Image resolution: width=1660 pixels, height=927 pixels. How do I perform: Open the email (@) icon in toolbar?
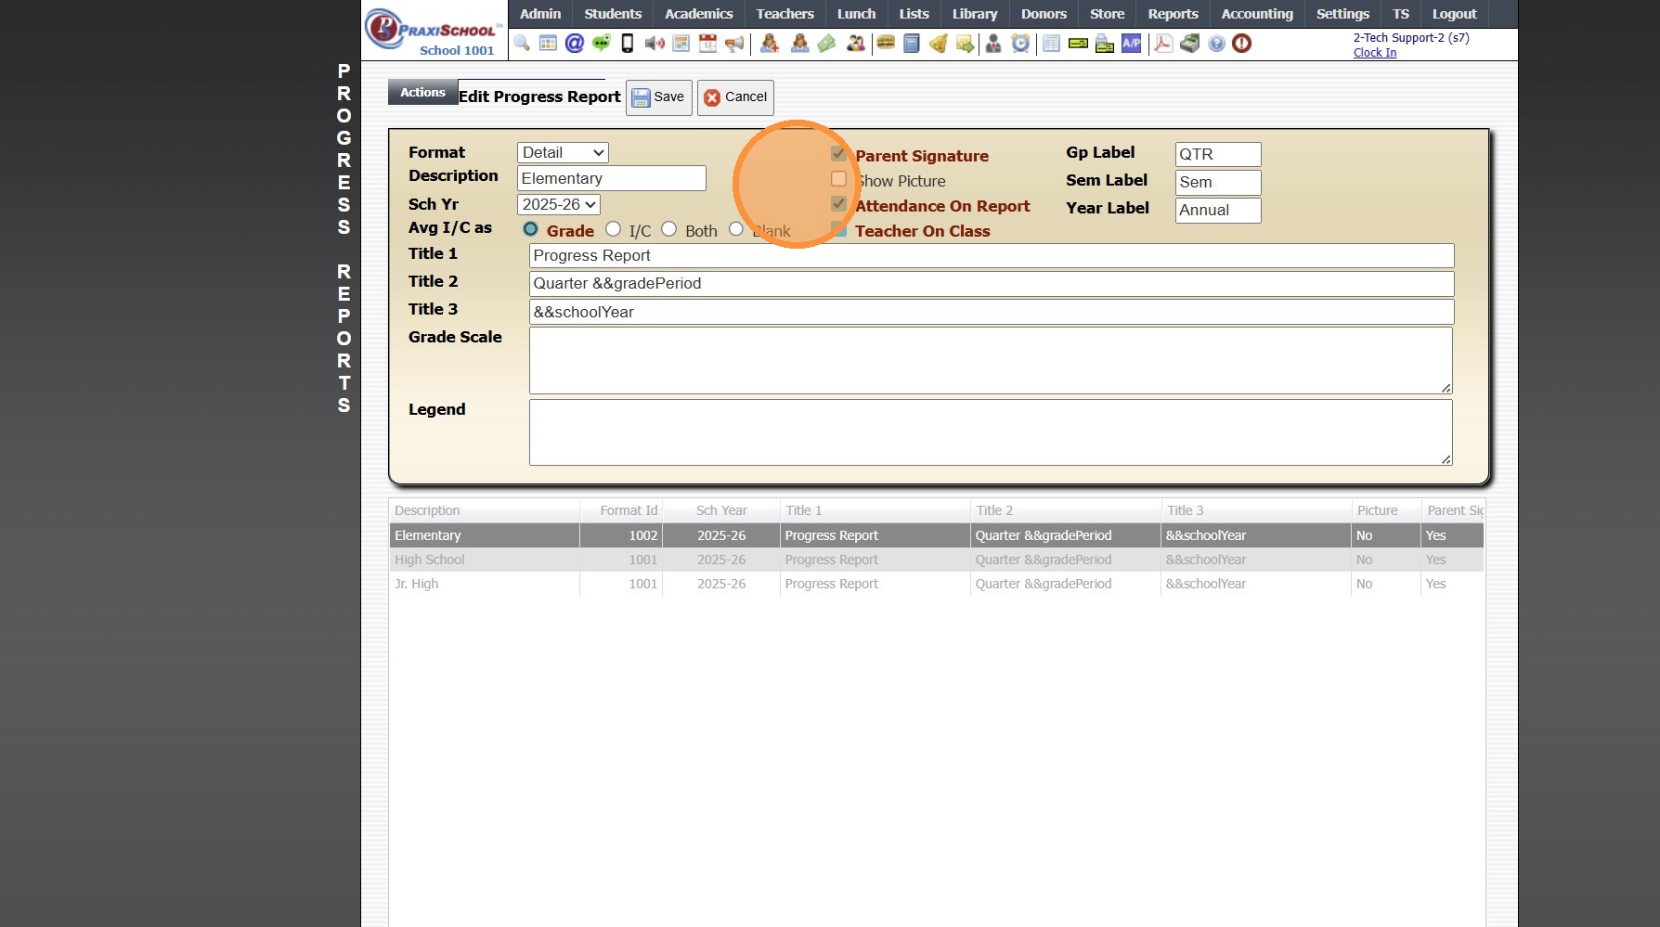(x=575, y=43)
